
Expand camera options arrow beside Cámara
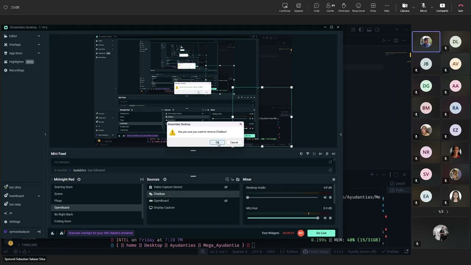(x=413, y=7)
